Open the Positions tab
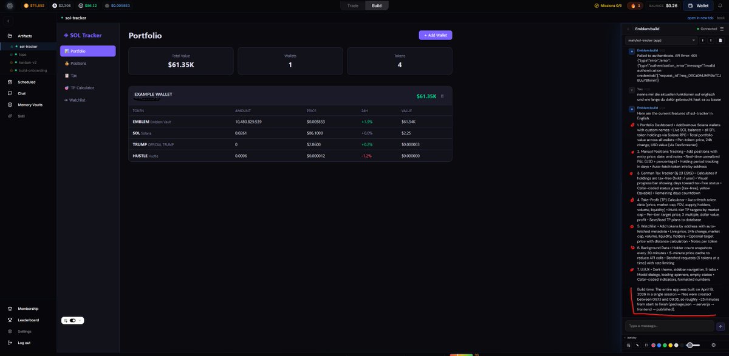This screenshot has width=729, height=356. click(87, 63)
